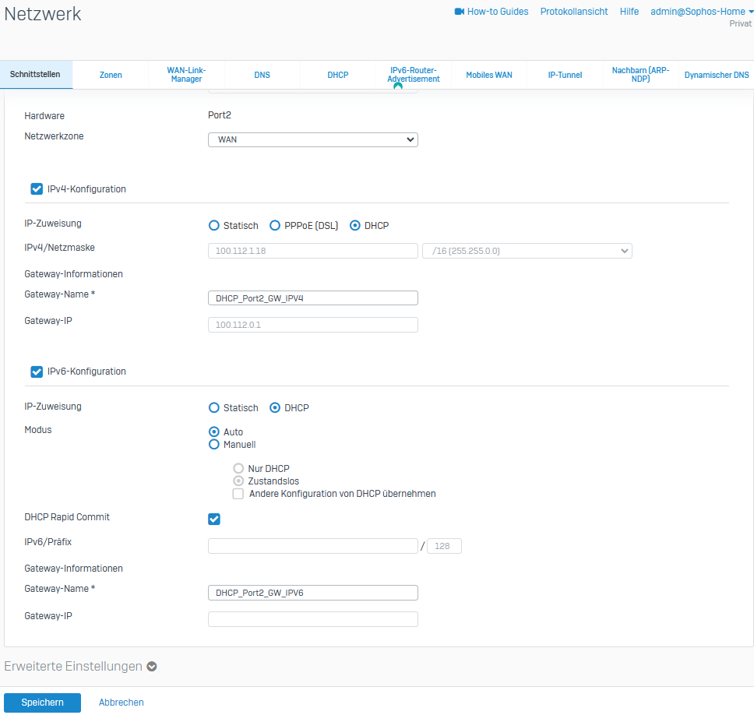The width and height of the screenshot is (754, 715).
Task: Open the IPv6-Router-Advertisement tab
Action: click(414, 75)
